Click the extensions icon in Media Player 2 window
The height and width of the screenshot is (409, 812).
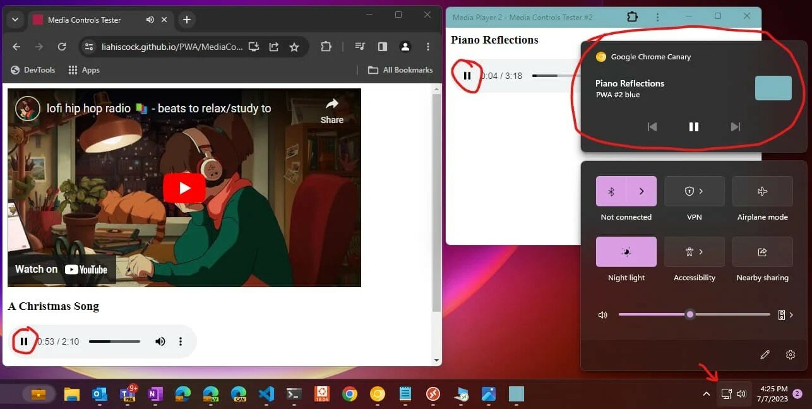(632, 17)
